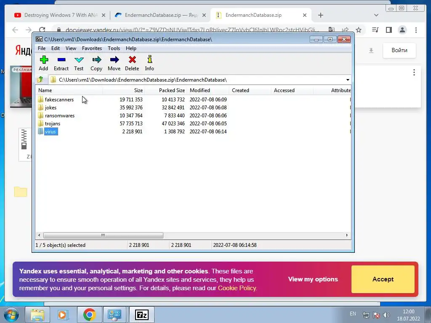
Task: Bookmark this page with the star icon
Action: [x=359, y=30]
